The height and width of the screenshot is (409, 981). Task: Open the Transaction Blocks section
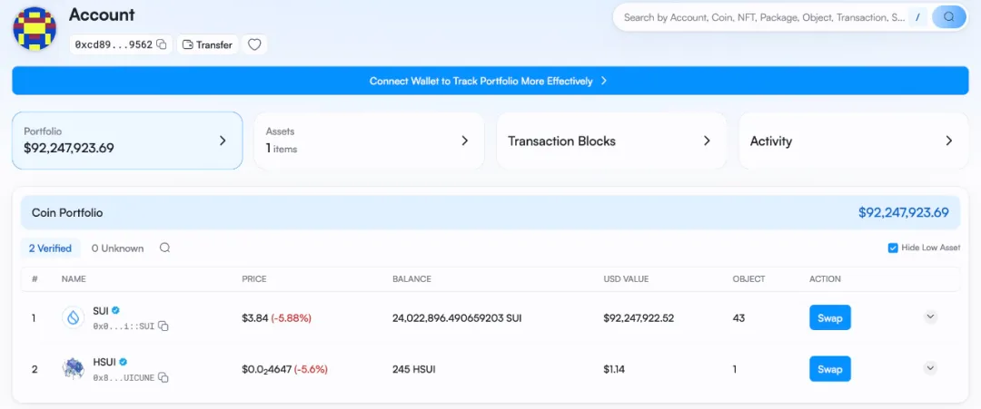click(610, 141)
